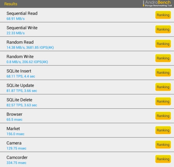Tap the Browser 65.5 msec entry

point(87,116)
